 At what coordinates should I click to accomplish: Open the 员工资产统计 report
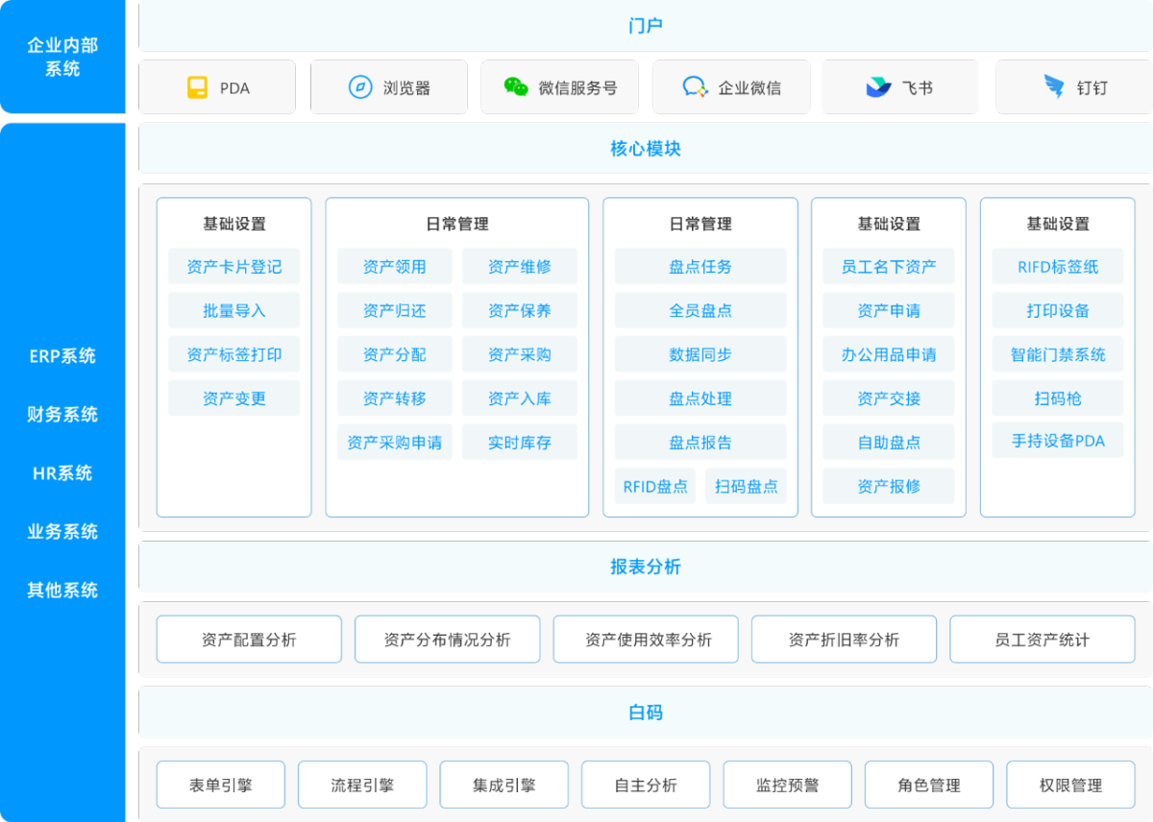[1043, 640]
